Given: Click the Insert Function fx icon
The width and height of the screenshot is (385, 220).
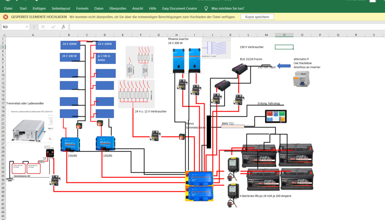Looking at the screenshot, I should (63, 27).
